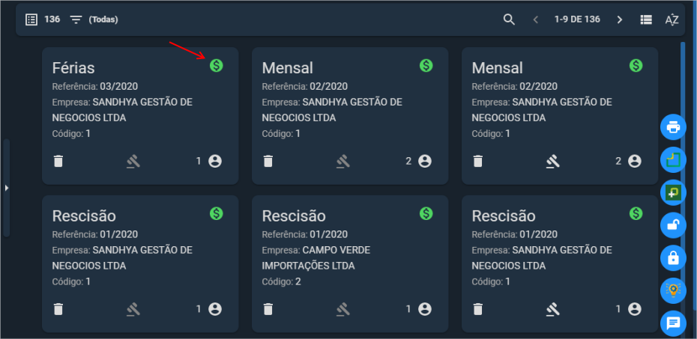Click the right vertical scrollbar
This screenshot has width=697, height=339.
(x=683, y=177)
